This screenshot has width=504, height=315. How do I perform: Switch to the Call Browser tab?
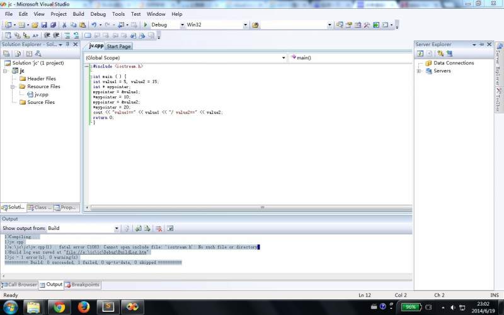point(20,285)
